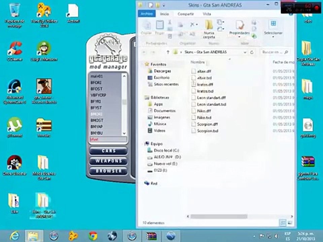The width and height of the screenshot is (323, 242).
Task: Switch to the Inicio ribbon tab
Action: tap(165, 14)
